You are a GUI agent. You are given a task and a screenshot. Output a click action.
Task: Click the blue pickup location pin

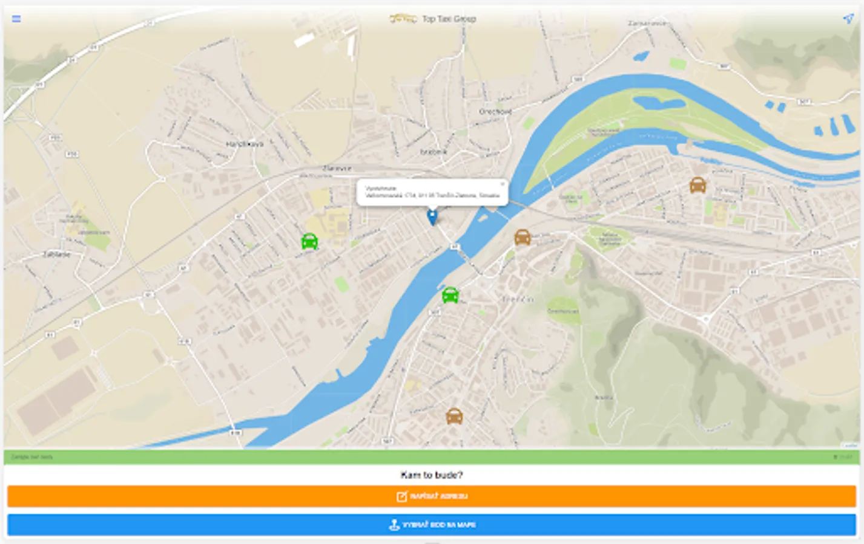tap(432, 217)
